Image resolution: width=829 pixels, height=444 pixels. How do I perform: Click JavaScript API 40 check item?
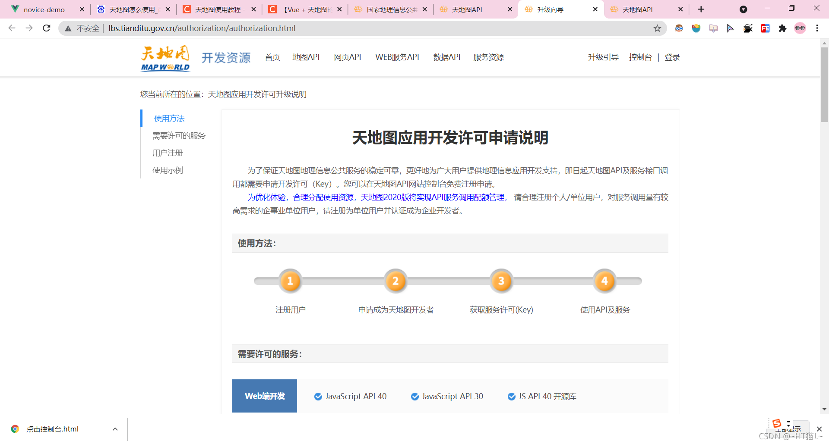pyautogui.click(x=351, y=397)
